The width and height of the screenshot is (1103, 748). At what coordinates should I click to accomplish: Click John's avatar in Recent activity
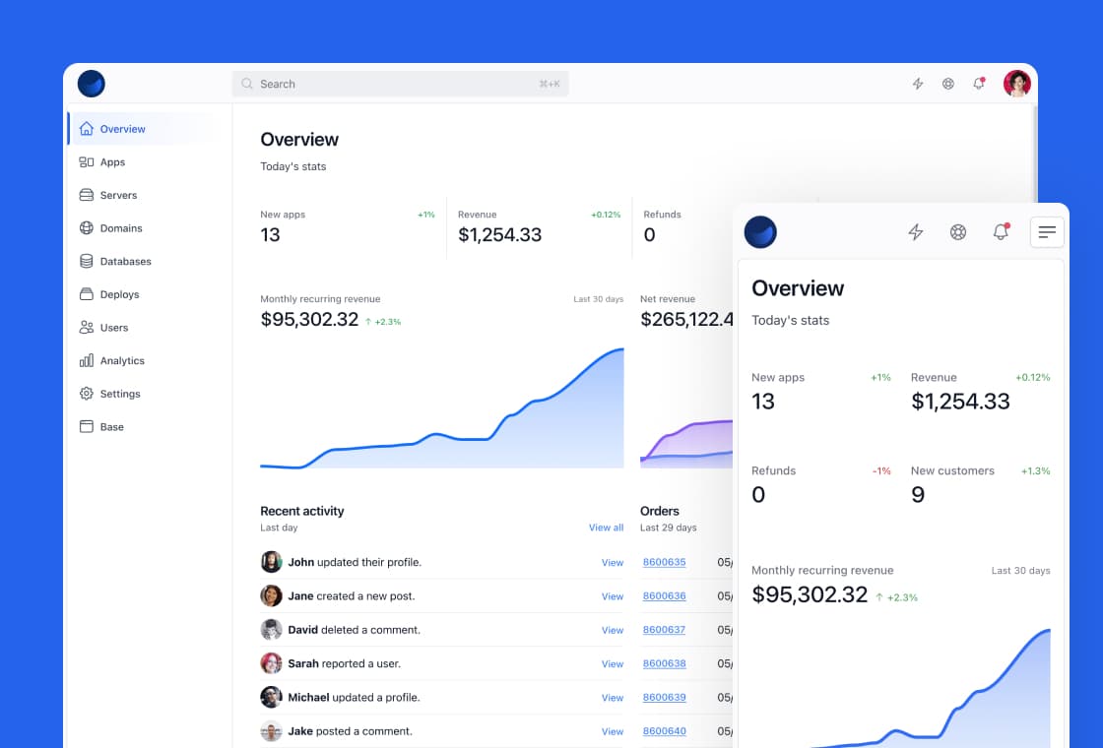pyautogui.click(x=271, y=562)
